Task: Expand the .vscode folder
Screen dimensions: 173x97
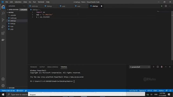Action: coord(13,15)
